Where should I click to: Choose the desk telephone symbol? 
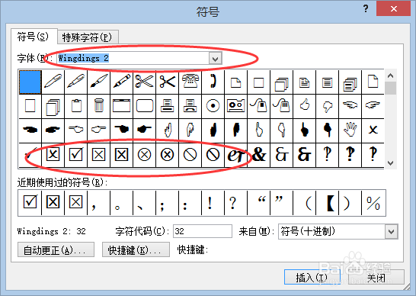[190, 82]
